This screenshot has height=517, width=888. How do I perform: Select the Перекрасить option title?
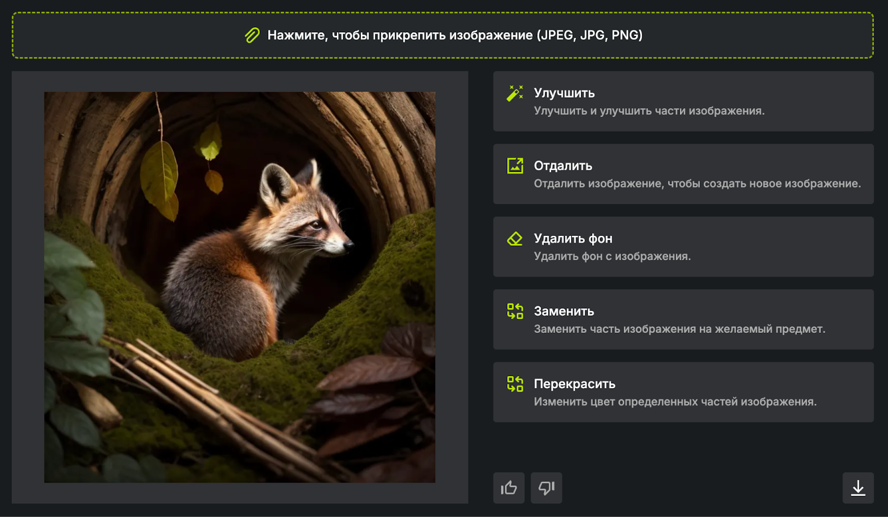pos(574,384)
